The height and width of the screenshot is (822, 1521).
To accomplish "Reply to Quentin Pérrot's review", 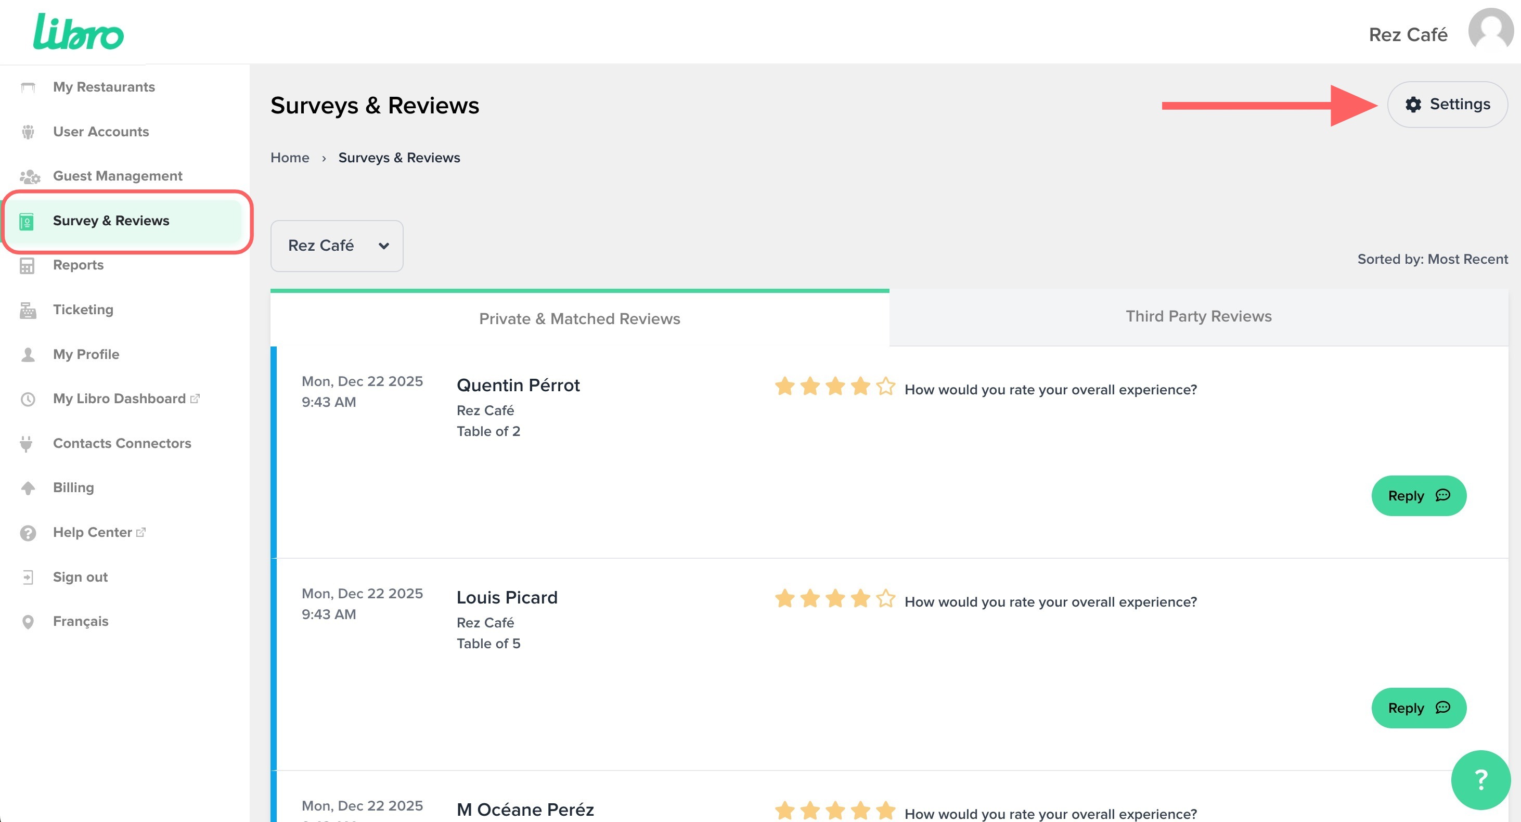I will click(x=1418, y=495).
